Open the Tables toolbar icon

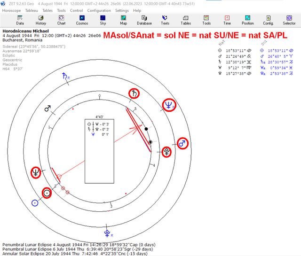coord(186,20)
